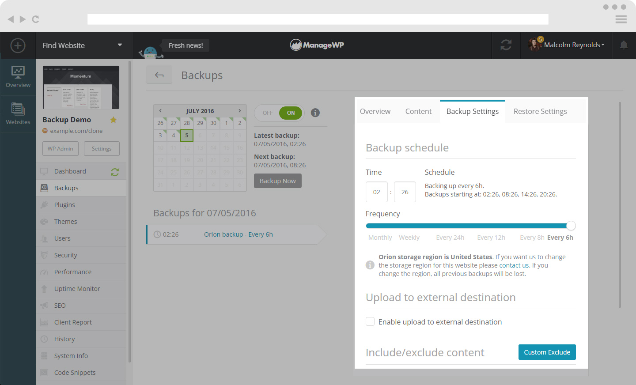Open Backups in site menu
636x385 pixels.
[x=81, y=188]
